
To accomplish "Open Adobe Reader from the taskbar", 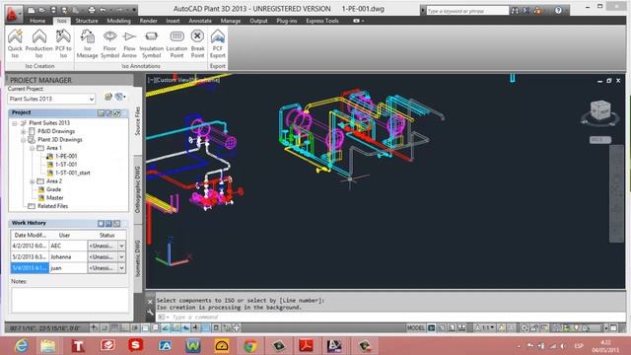I will (307, 345).
